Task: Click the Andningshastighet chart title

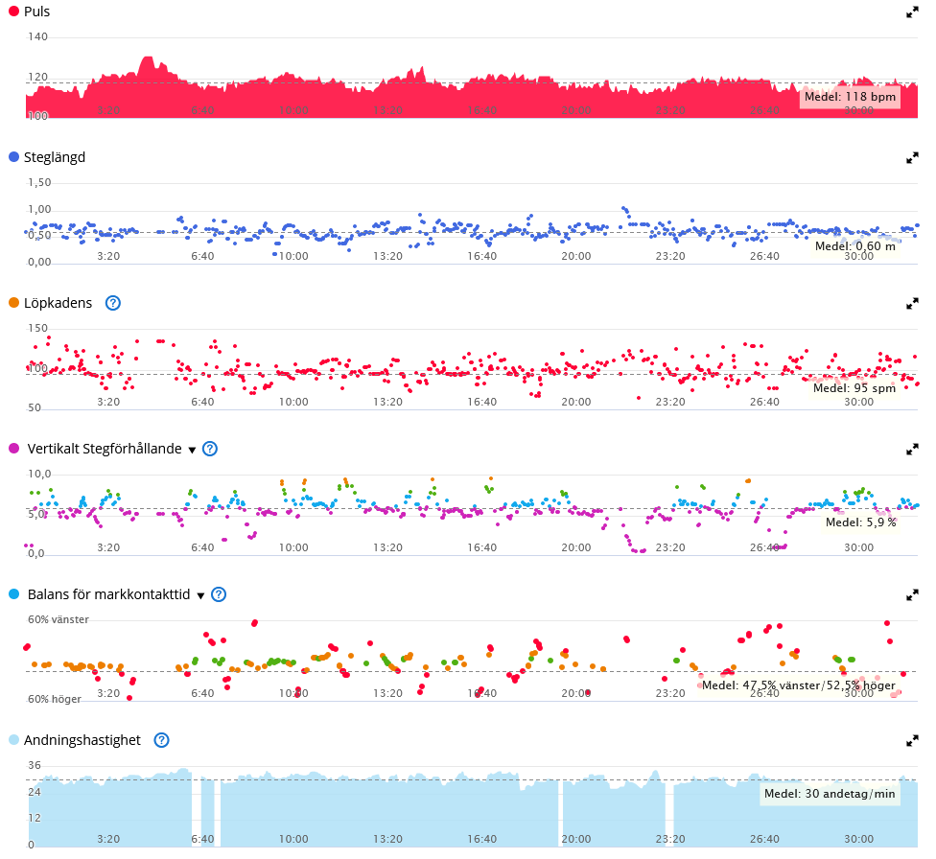Action: (82, 740)
